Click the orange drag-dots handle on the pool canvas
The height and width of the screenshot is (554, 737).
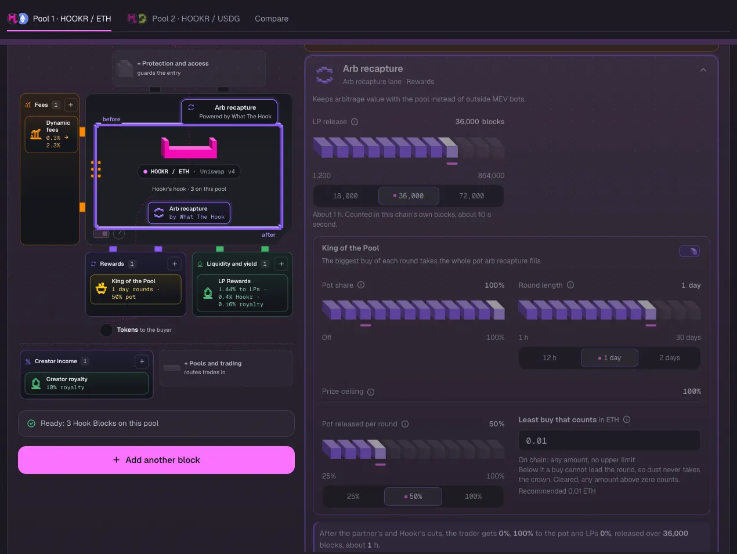click(x=96, y=169)
